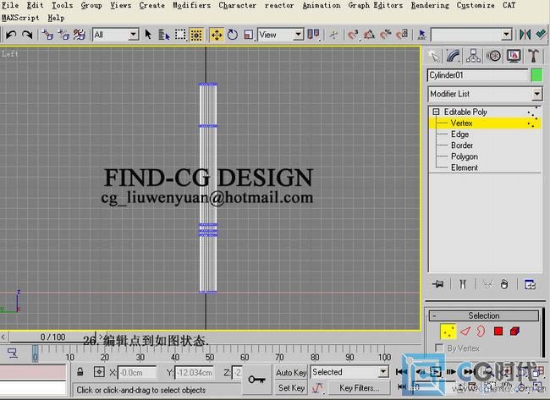
Task: Toggle Angle Snap icon
Action: point(369,35)
